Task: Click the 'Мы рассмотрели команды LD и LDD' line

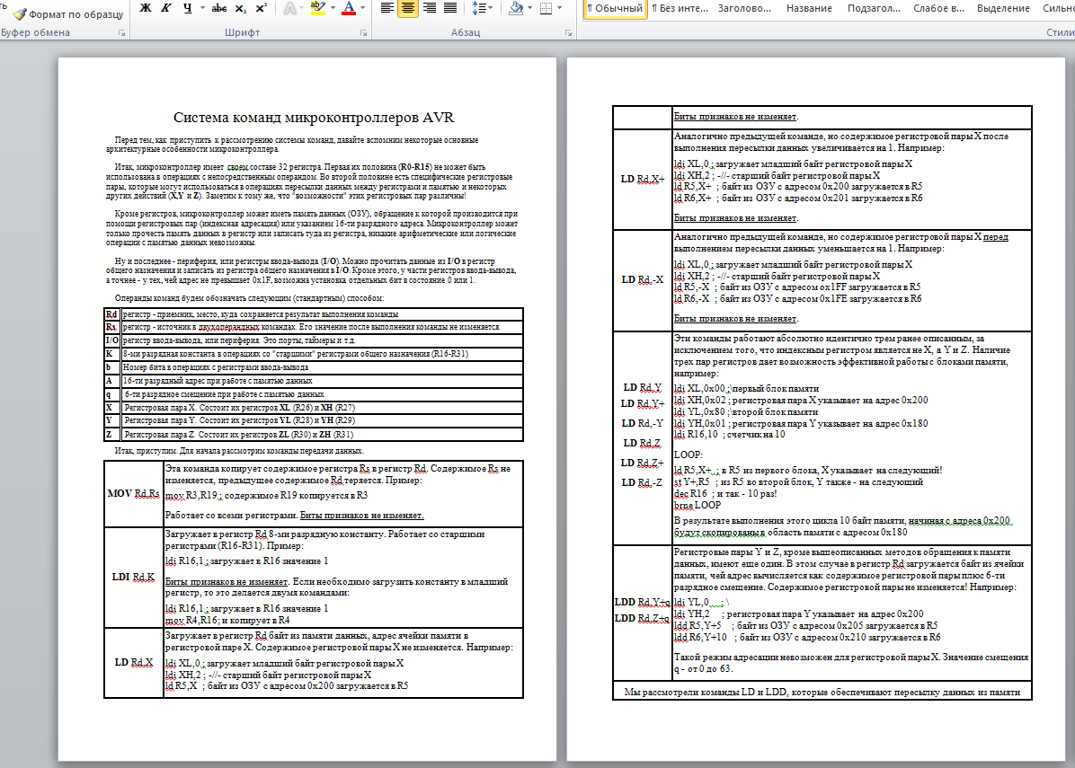Action: (x=822, y=692)
